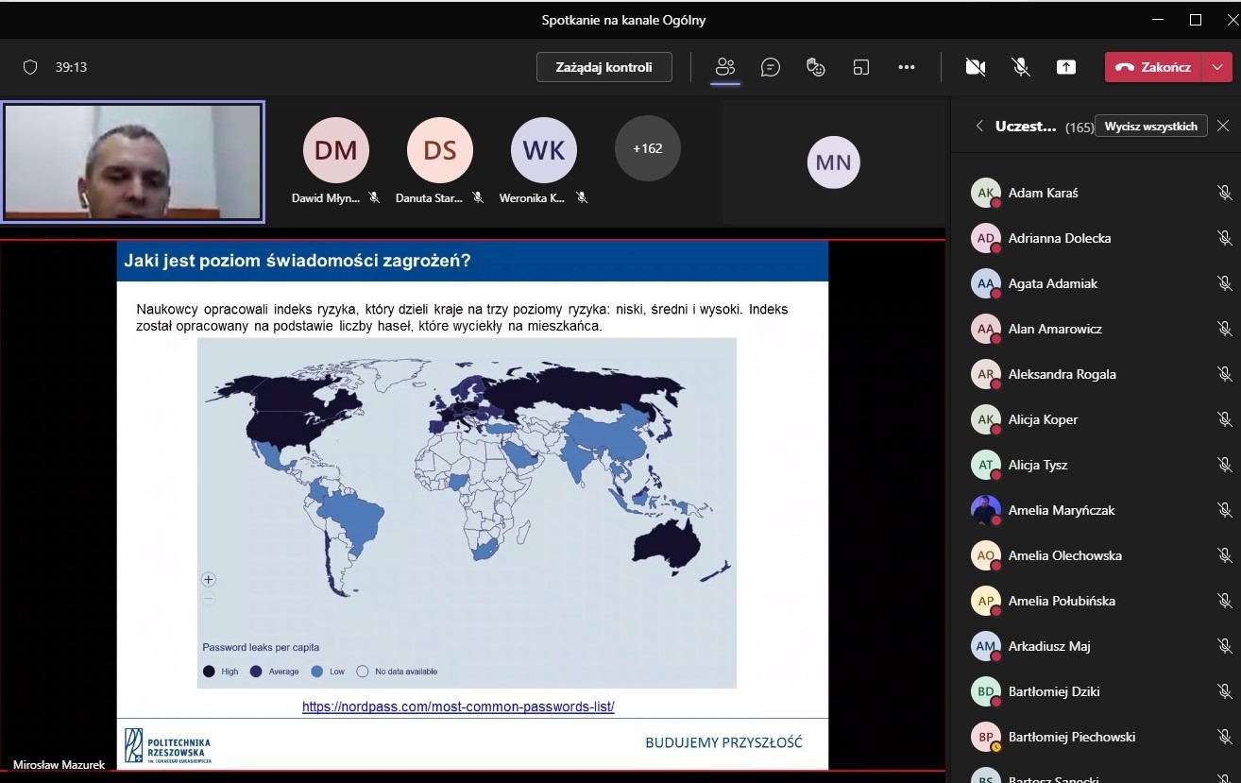Click zoom in plus on map
Image resolution: width=1241 pixels, height=783 pixels.
(209, 580)
